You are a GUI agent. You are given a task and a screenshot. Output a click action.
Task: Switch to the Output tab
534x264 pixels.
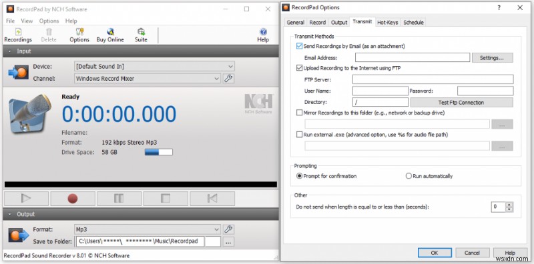(339, 23)
